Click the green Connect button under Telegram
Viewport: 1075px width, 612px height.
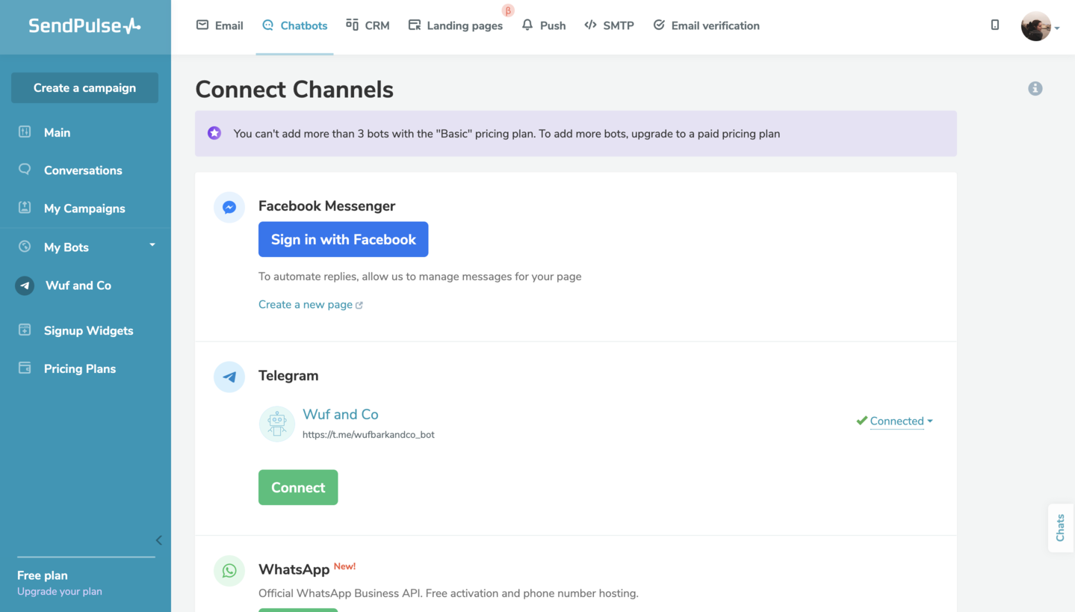[298, 487]
